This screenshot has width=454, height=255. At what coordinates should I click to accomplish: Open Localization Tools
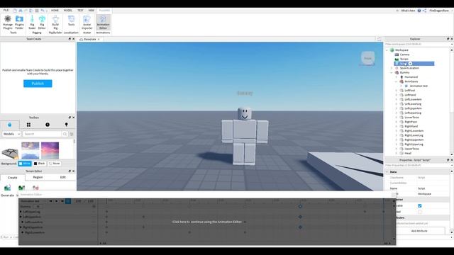[x=71, y=21]
